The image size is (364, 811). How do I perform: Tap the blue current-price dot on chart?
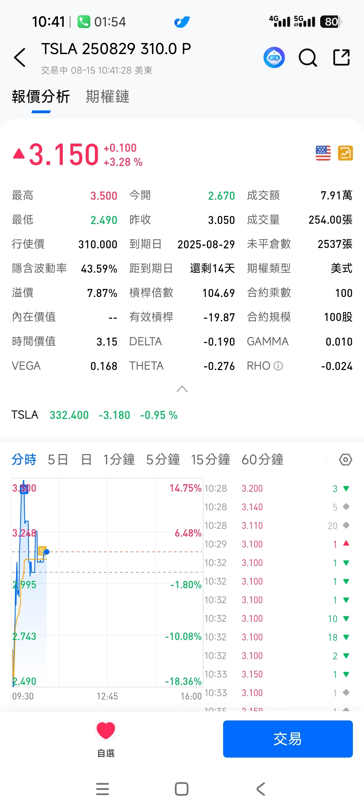(47, 552)
